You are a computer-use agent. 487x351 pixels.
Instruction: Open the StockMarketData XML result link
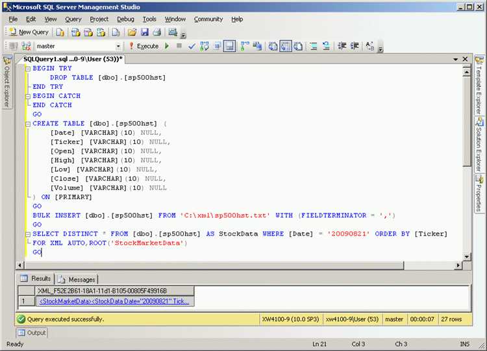pos(115,302)
